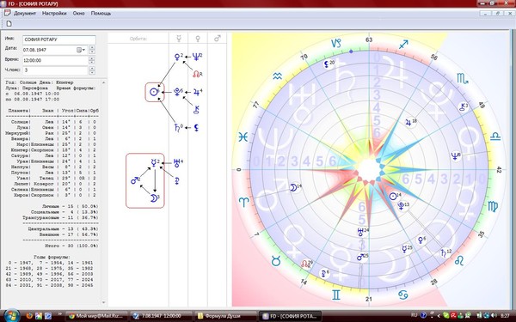
Task: Click the scroll-down arrow of data panel
Action: [x=104, y=302]
